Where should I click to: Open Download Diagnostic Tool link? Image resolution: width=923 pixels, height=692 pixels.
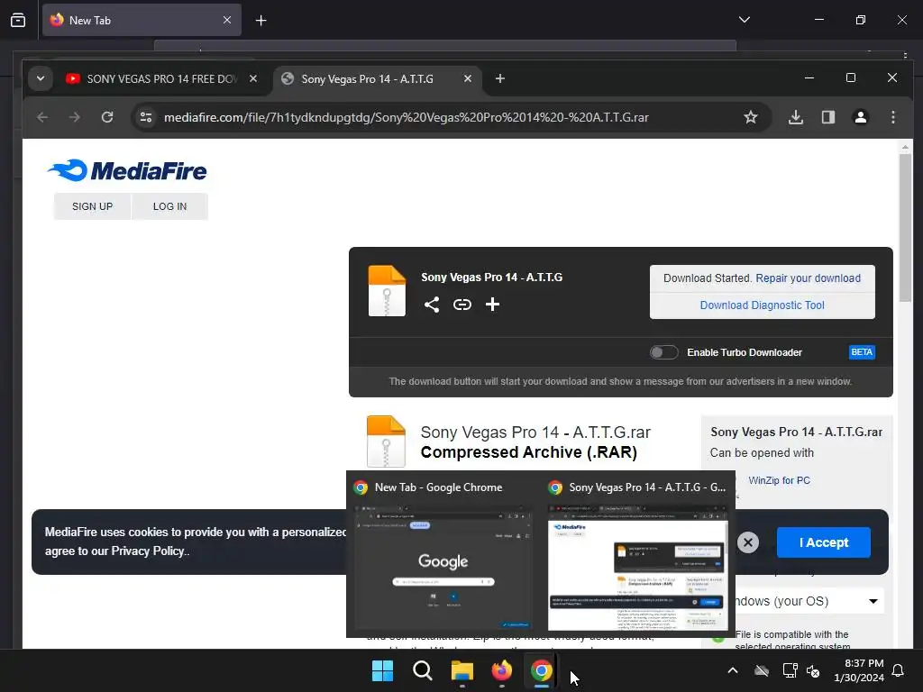coord(762,305)
